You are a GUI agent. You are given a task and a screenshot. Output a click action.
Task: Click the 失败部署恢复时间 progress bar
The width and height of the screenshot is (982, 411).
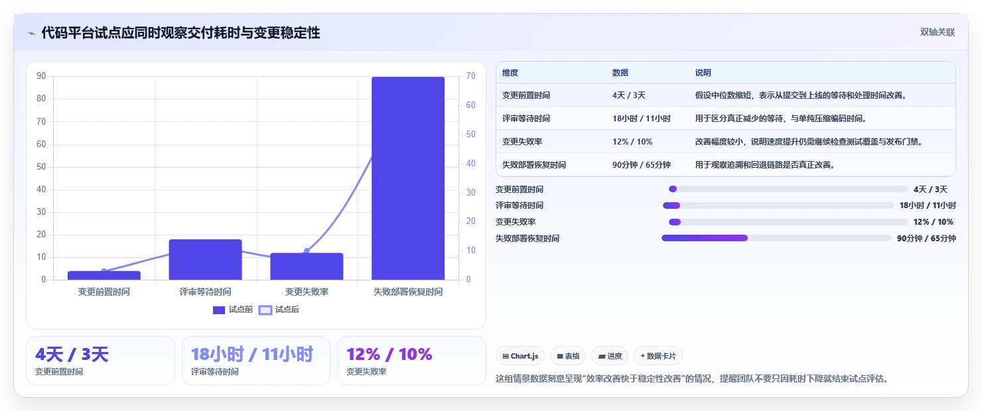[x=777, y=238]
